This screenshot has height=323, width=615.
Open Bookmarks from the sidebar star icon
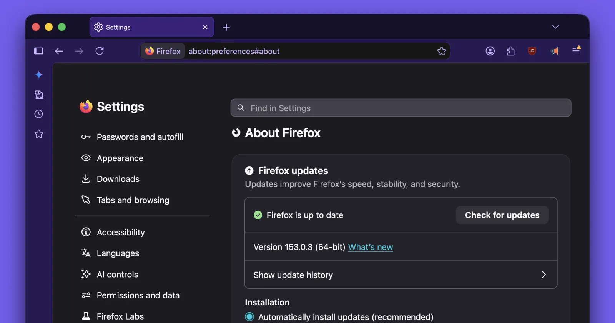(39, 134)
